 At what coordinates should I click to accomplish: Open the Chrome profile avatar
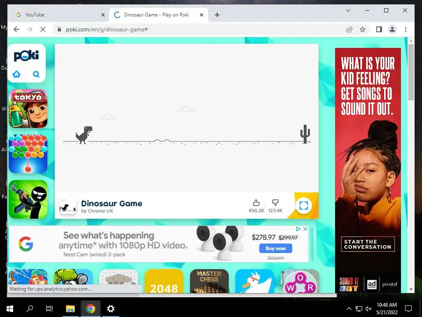pyautogui.click(x=392, y=29)
